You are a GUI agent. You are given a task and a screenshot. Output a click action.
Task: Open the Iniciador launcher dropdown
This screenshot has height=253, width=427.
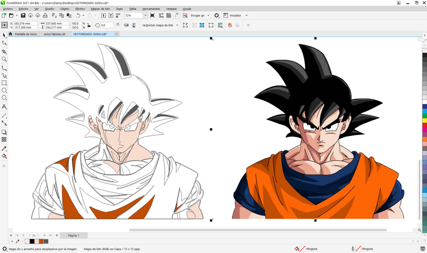[x=247, y=16]
